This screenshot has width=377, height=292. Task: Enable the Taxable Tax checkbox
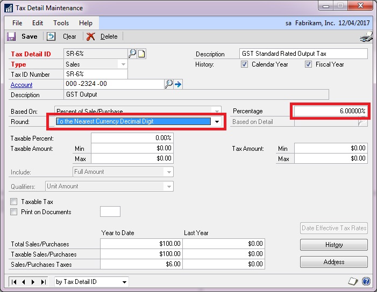point(13,201)
